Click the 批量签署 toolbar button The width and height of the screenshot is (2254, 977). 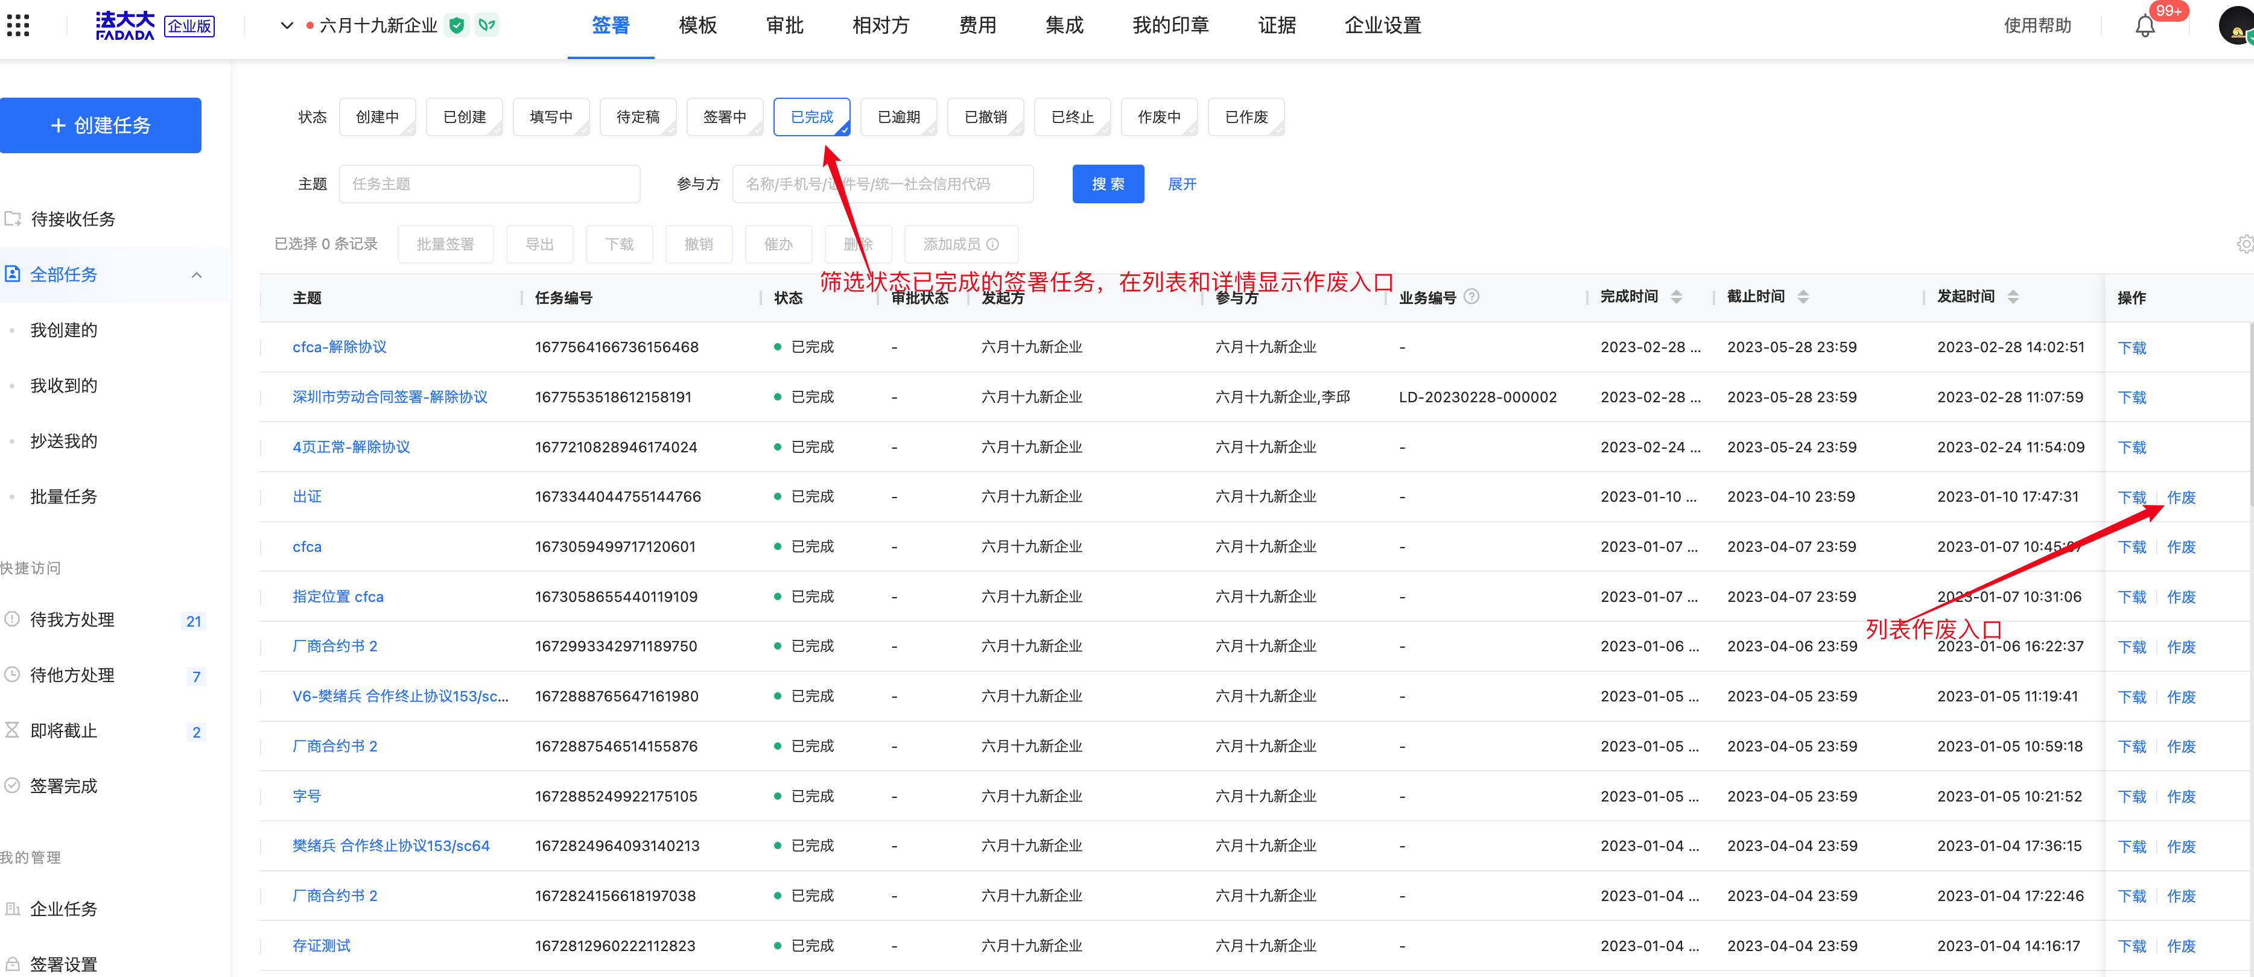click(x=445, y=244)
